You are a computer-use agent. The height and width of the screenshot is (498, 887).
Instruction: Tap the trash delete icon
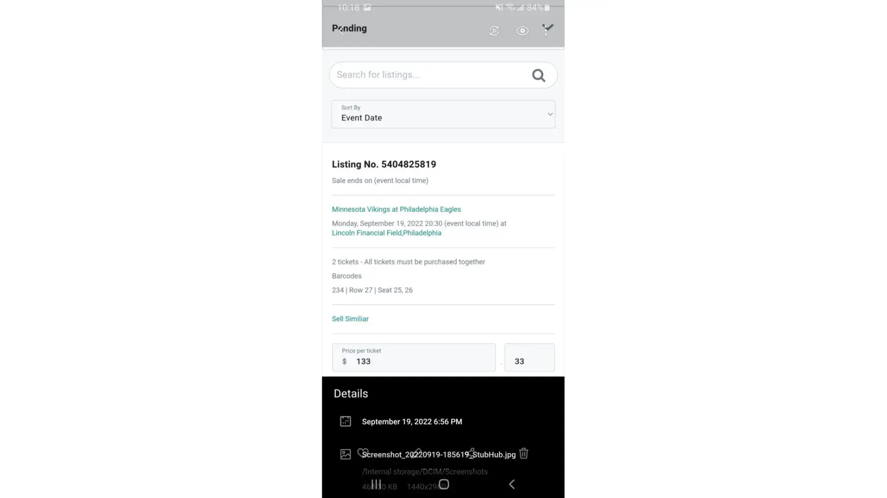click(523, 453)
